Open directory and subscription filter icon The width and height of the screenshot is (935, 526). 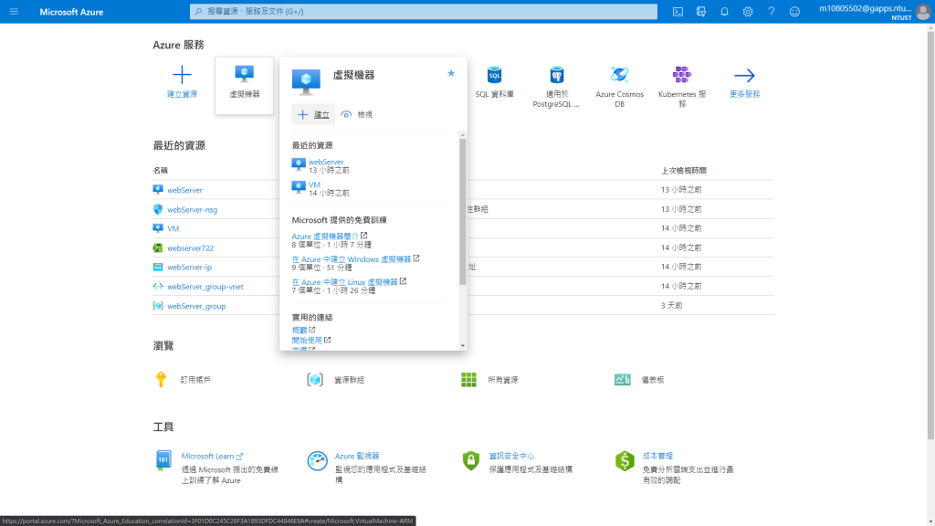pyautogui.click(x=701, y=11)
